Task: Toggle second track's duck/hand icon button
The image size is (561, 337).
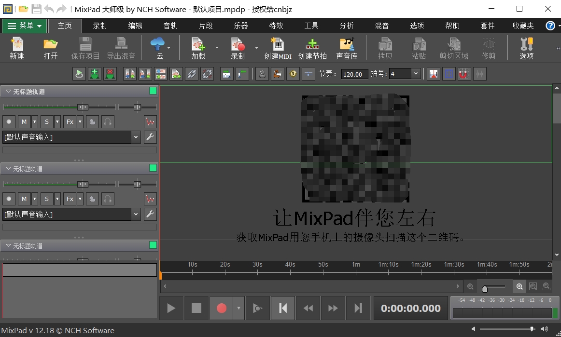Action: click(92, 199)
